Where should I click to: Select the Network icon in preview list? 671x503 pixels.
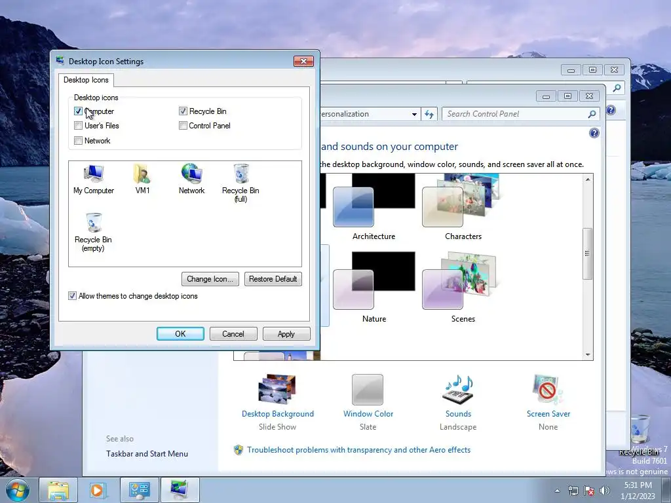[191, 179]
